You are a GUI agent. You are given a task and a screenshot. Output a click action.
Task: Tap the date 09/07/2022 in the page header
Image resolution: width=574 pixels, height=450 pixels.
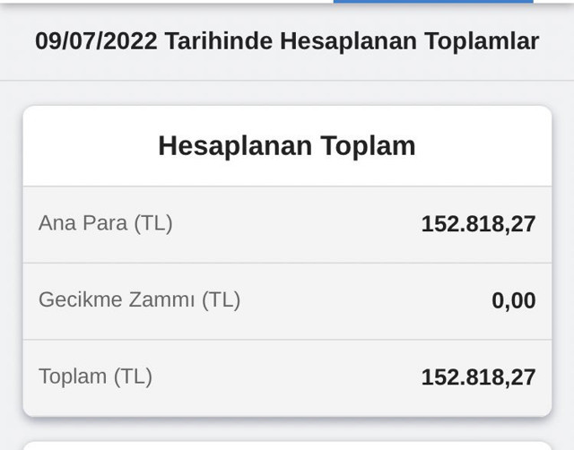97,41
